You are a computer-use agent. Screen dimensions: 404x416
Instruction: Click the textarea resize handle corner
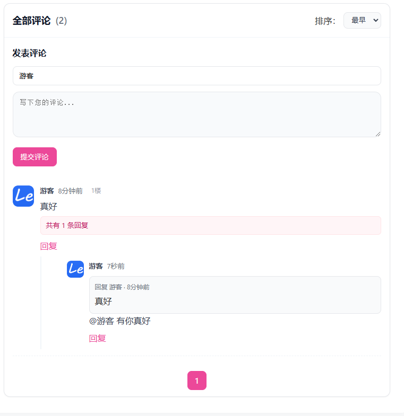click(378, 134)
